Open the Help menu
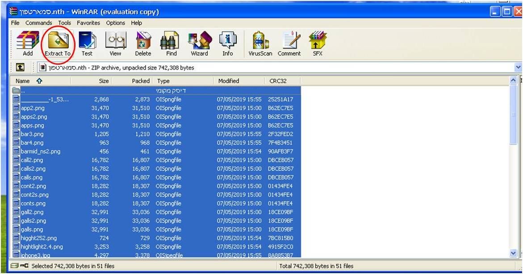This screenshot has height=274, width=523. (136, 23)
